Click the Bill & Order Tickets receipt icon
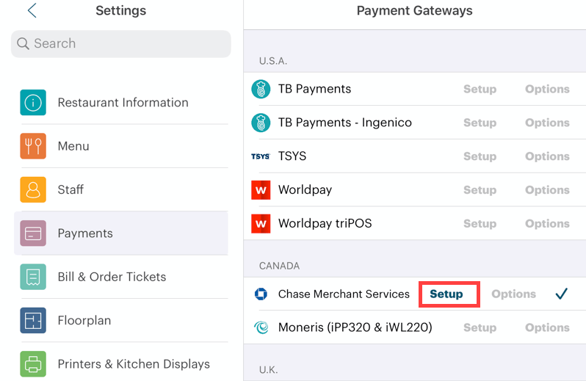Image resolution: width=586 pixels, height=381 pixels. tap(33, 277)
